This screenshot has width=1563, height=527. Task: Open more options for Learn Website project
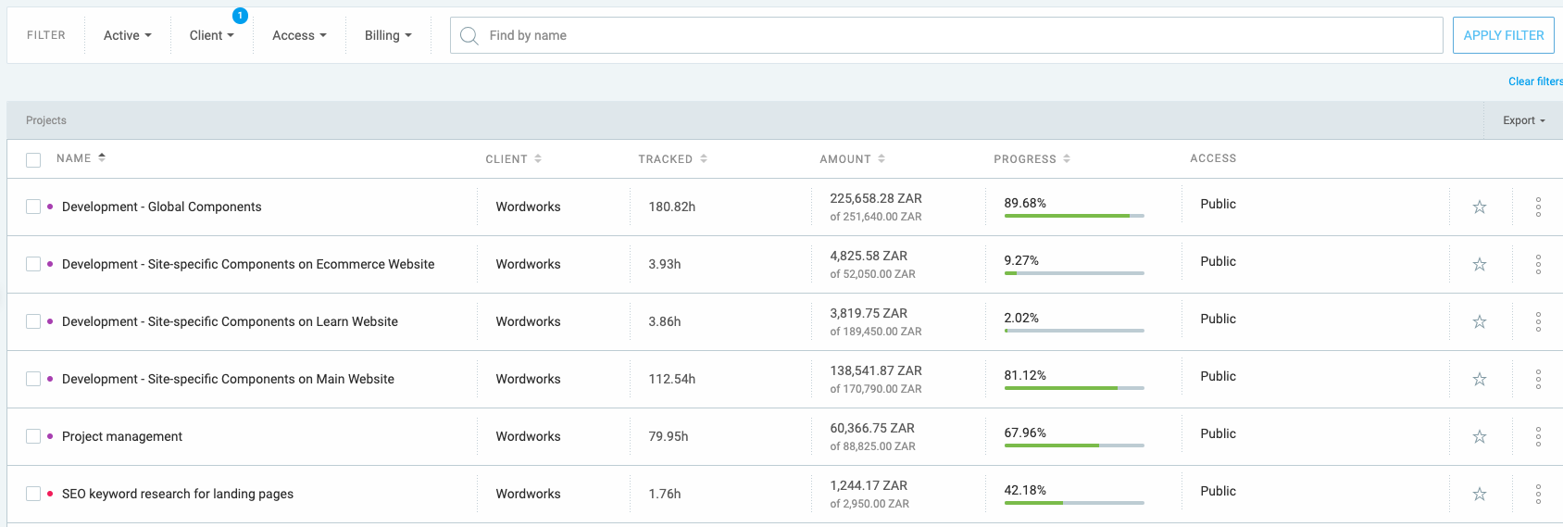[1538, 321]
